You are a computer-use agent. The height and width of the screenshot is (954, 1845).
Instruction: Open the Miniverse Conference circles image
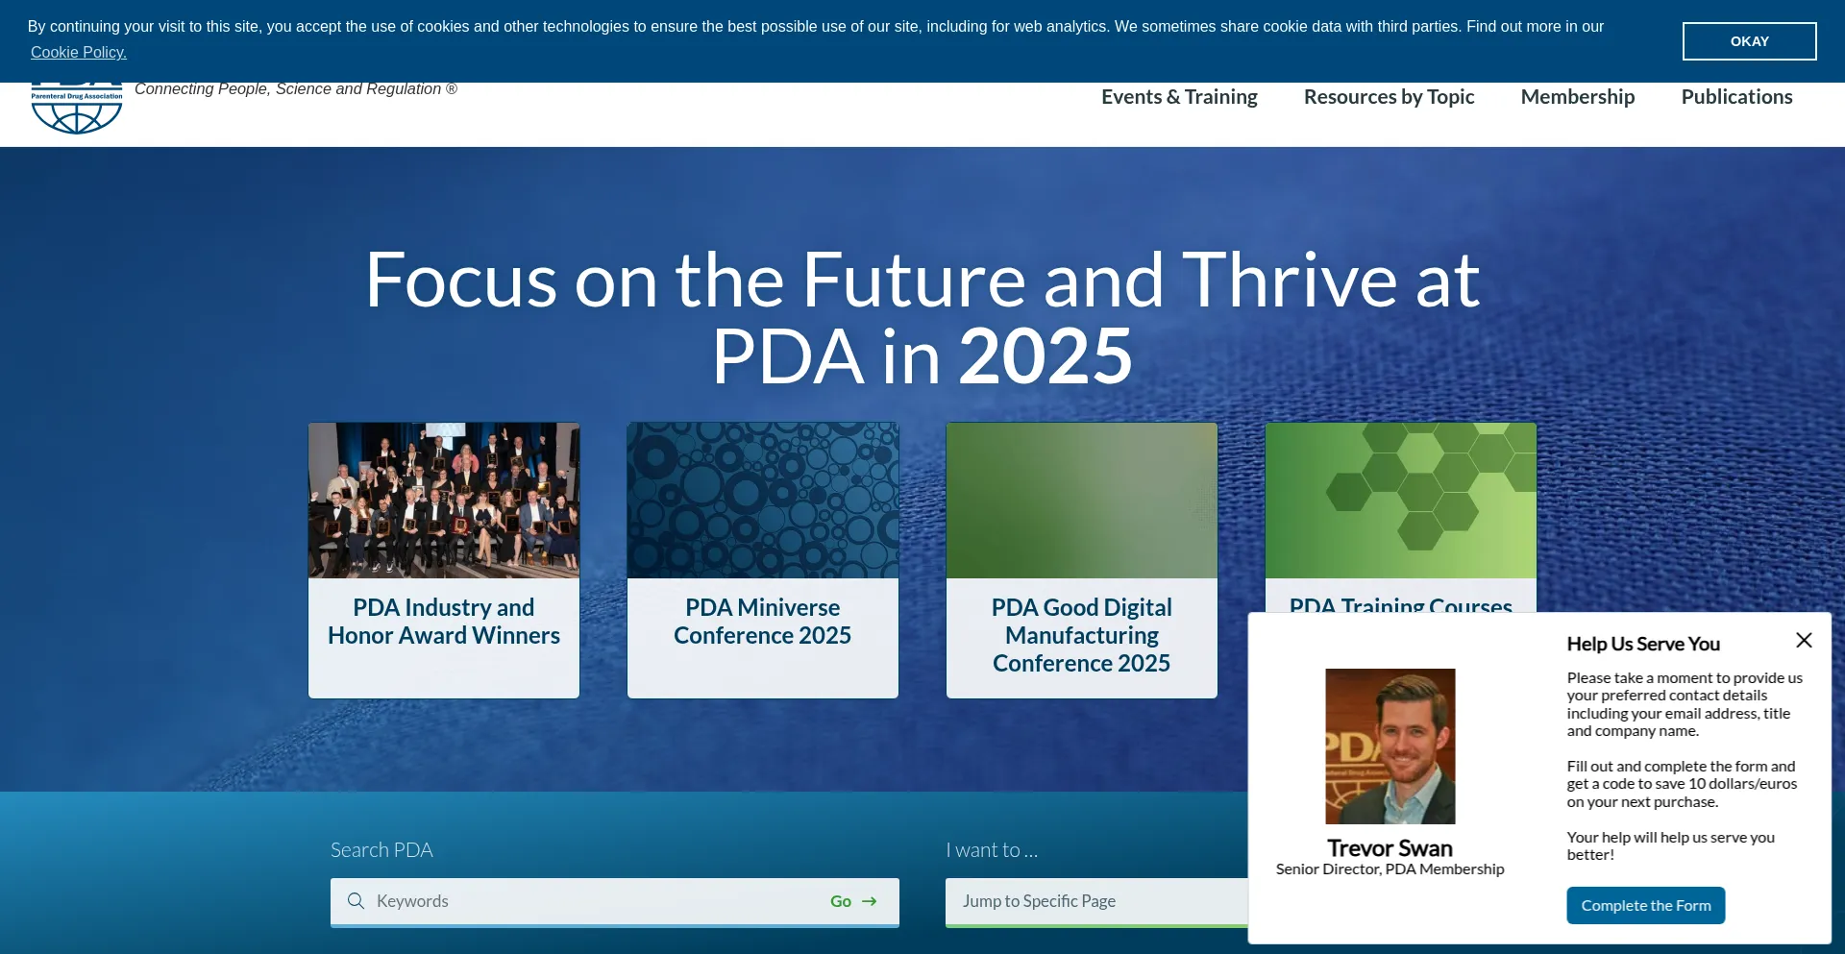click(763, 501)
